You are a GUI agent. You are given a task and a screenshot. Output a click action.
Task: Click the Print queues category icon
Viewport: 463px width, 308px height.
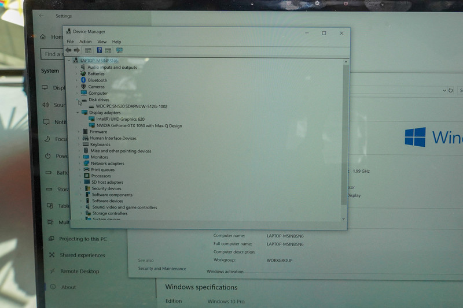pos(86,169)
